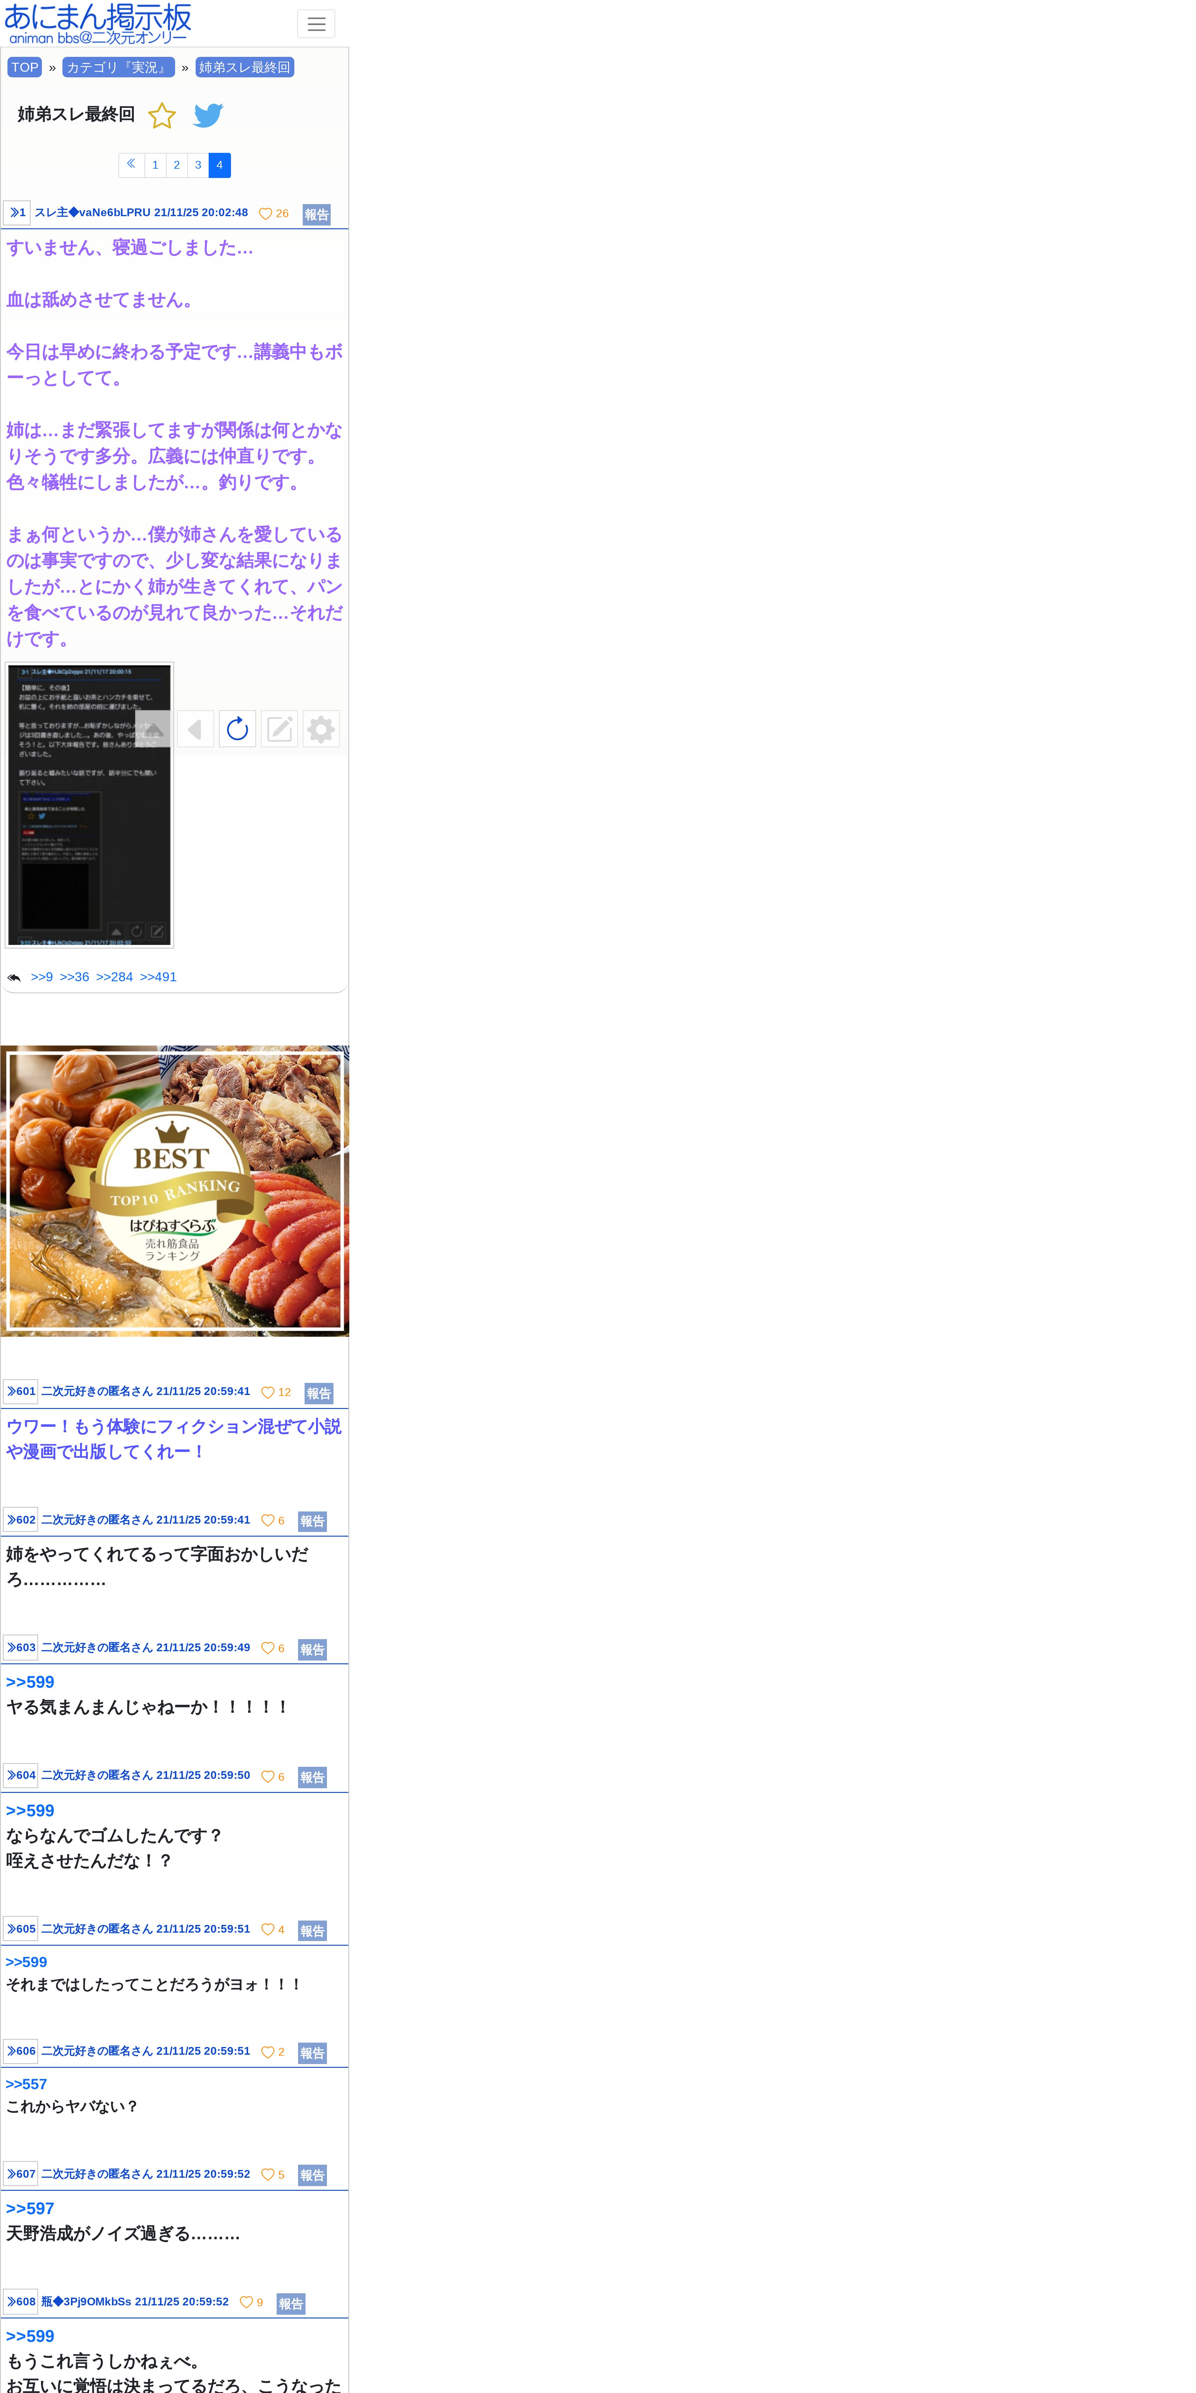Report post 604
The width and height of the screenshot is (1196, 2393).
(312, 1777)
